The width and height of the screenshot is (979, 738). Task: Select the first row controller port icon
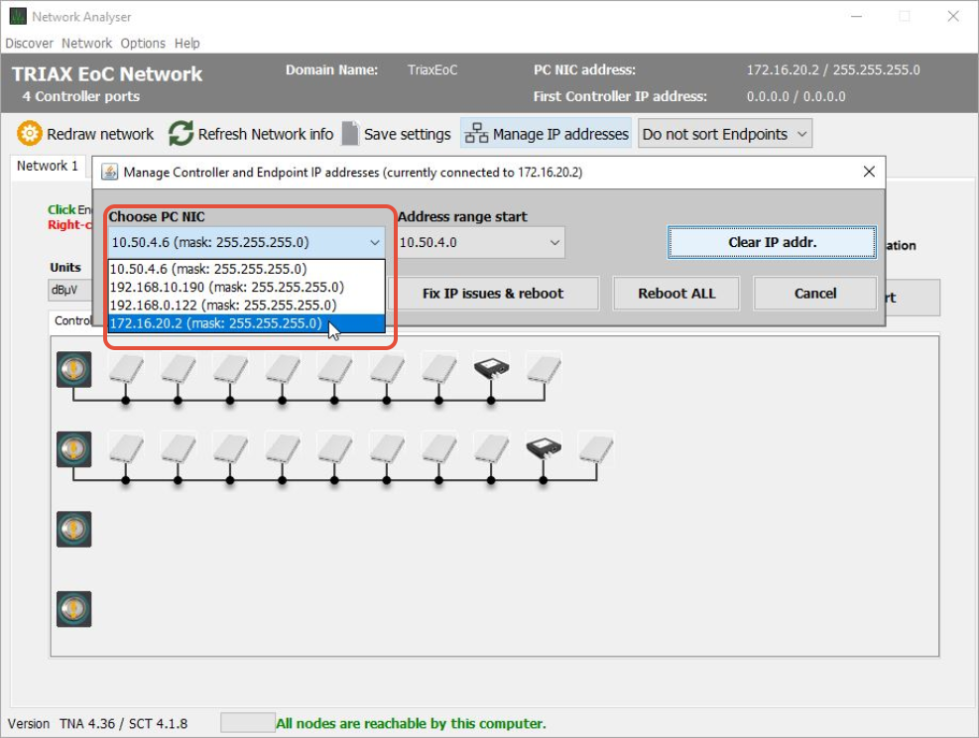(73, 370)
